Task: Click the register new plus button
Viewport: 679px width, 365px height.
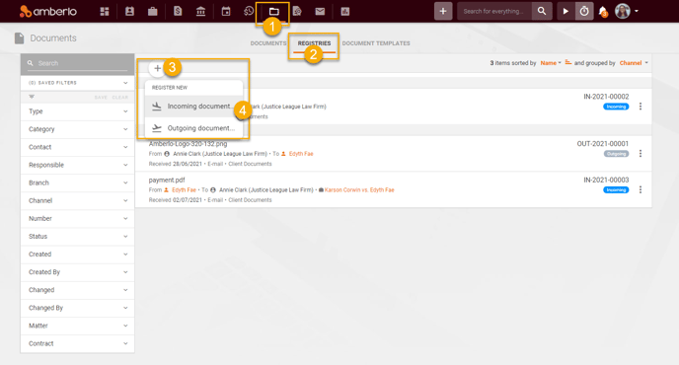Action: (157, 68)
